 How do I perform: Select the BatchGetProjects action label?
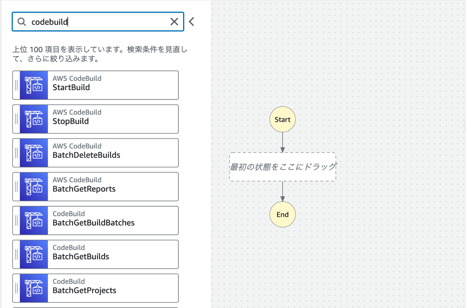(x=85, y=290)
